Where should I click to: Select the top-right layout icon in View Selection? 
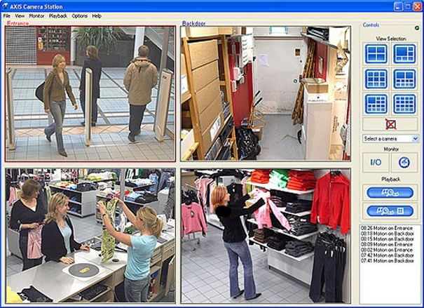point(404,54)
